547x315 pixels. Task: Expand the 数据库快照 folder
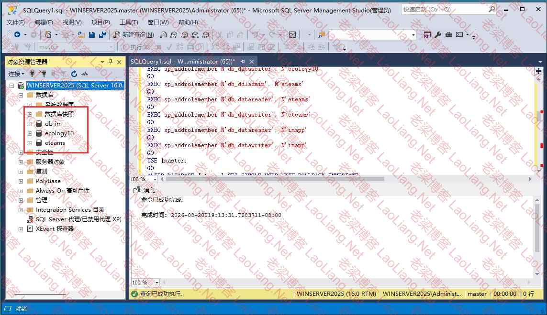[30, 114]
